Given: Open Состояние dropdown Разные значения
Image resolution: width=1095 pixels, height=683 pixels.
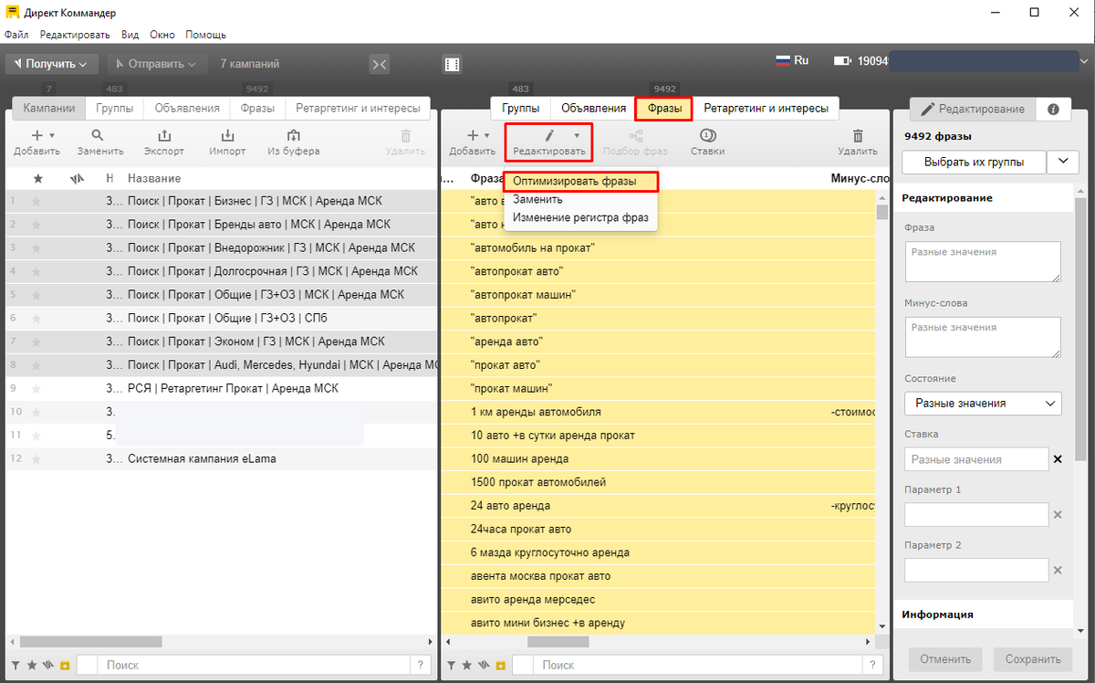Looking at the screenshot, I should tap(983, 403).
